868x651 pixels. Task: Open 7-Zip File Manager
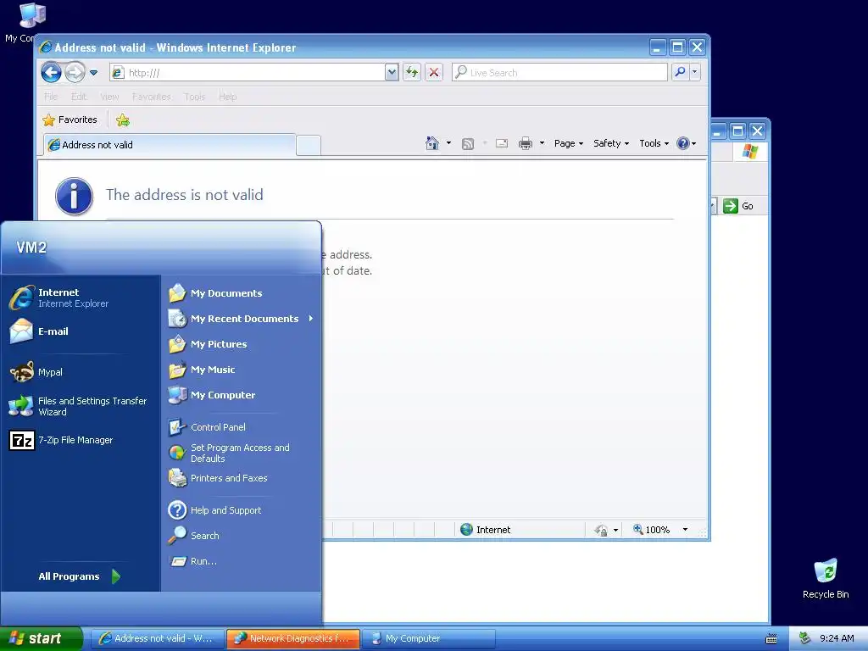click(82, 440)
